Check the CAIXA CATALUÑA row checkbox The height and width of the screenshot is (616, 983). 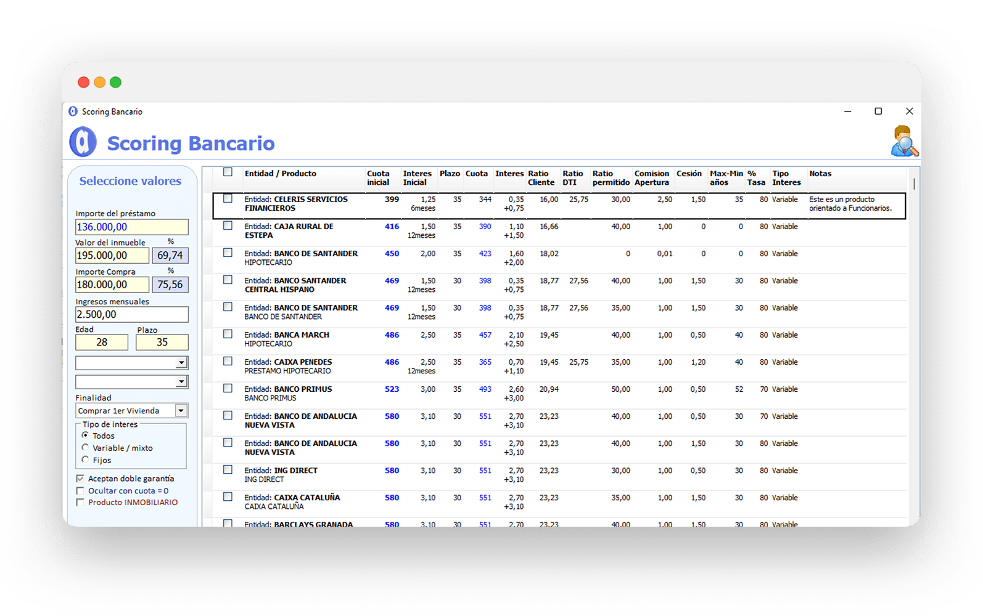[x=228, y=496]
